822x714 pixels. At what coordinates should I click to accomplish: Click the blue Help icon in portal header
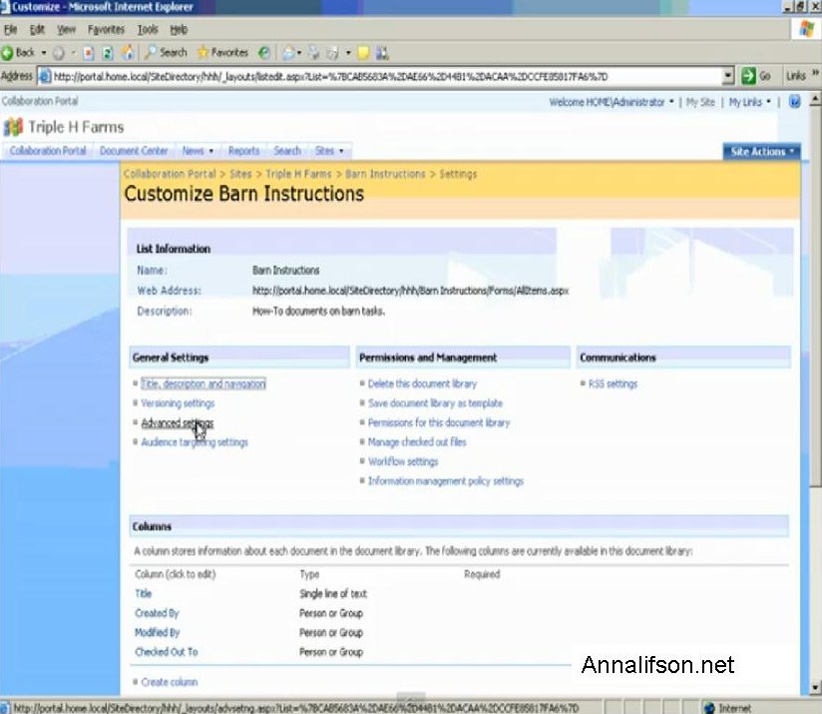[x=795, y=102]
